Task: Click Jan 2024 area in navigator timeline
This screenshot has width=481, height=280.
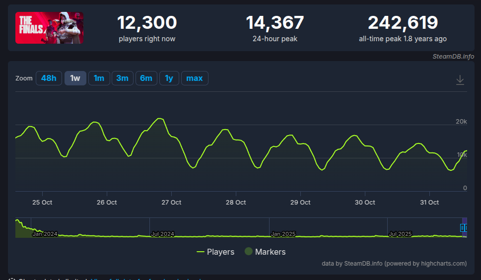Action: 45,233
